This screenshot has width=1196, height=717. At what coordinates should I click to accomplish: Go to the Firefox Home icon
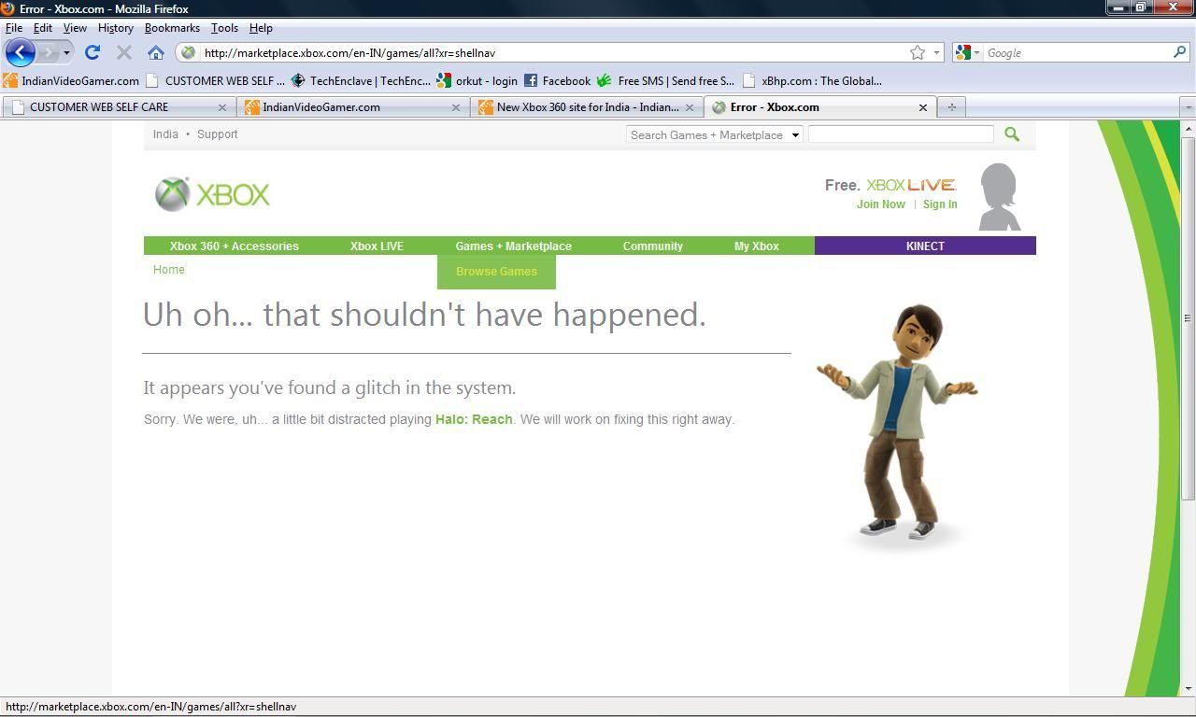(156, 52)
